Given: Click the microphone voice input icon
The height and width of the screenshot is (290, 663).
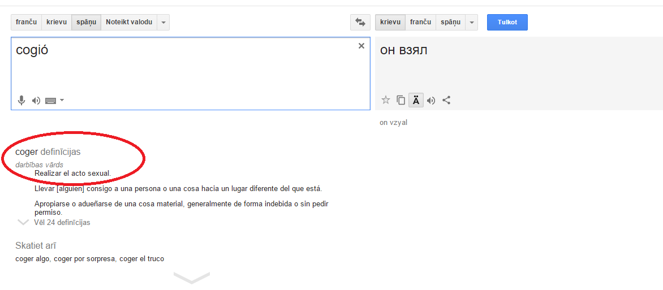Looking at the screenshot, I should pyautogui.click(x=21, y=100).
